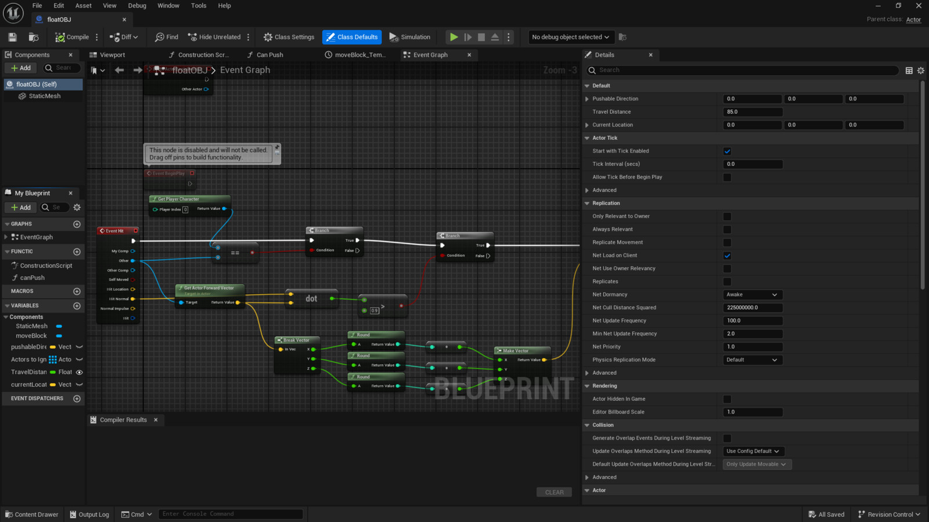
Task: Open the Diff dropdown
Action: pyautogui.click(x=124, y=37)
